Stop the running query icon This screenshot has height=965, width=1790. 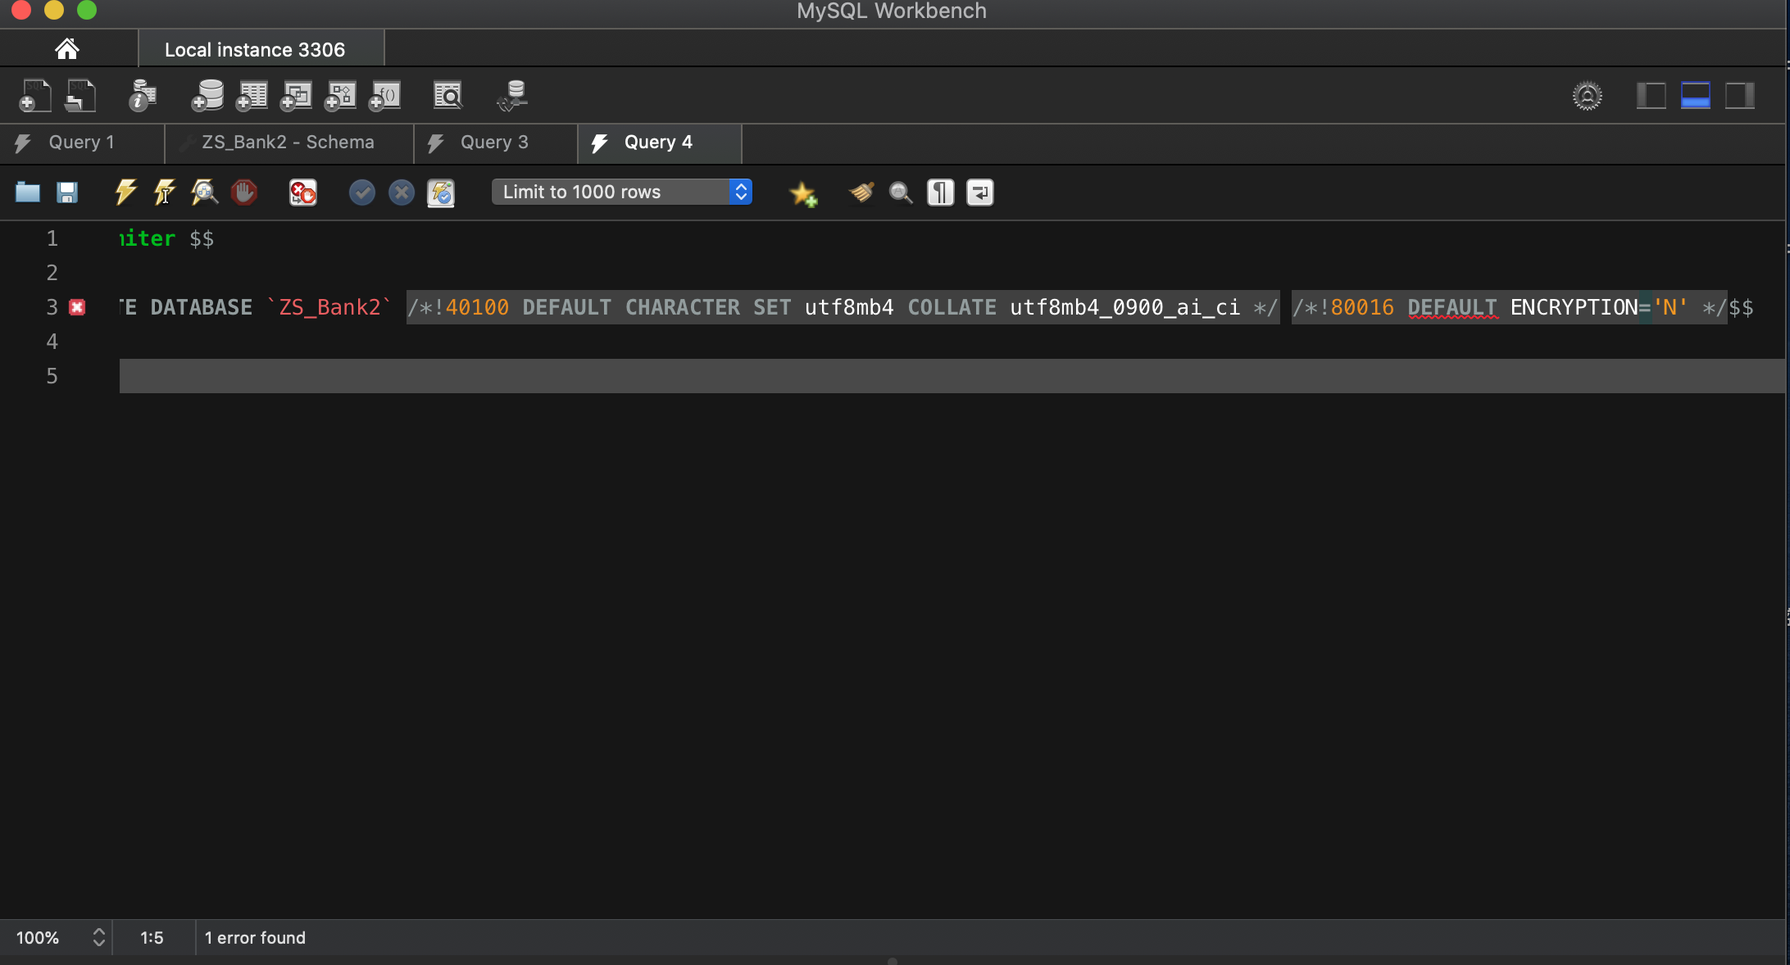pyautogui.click(x=244, y=193)
